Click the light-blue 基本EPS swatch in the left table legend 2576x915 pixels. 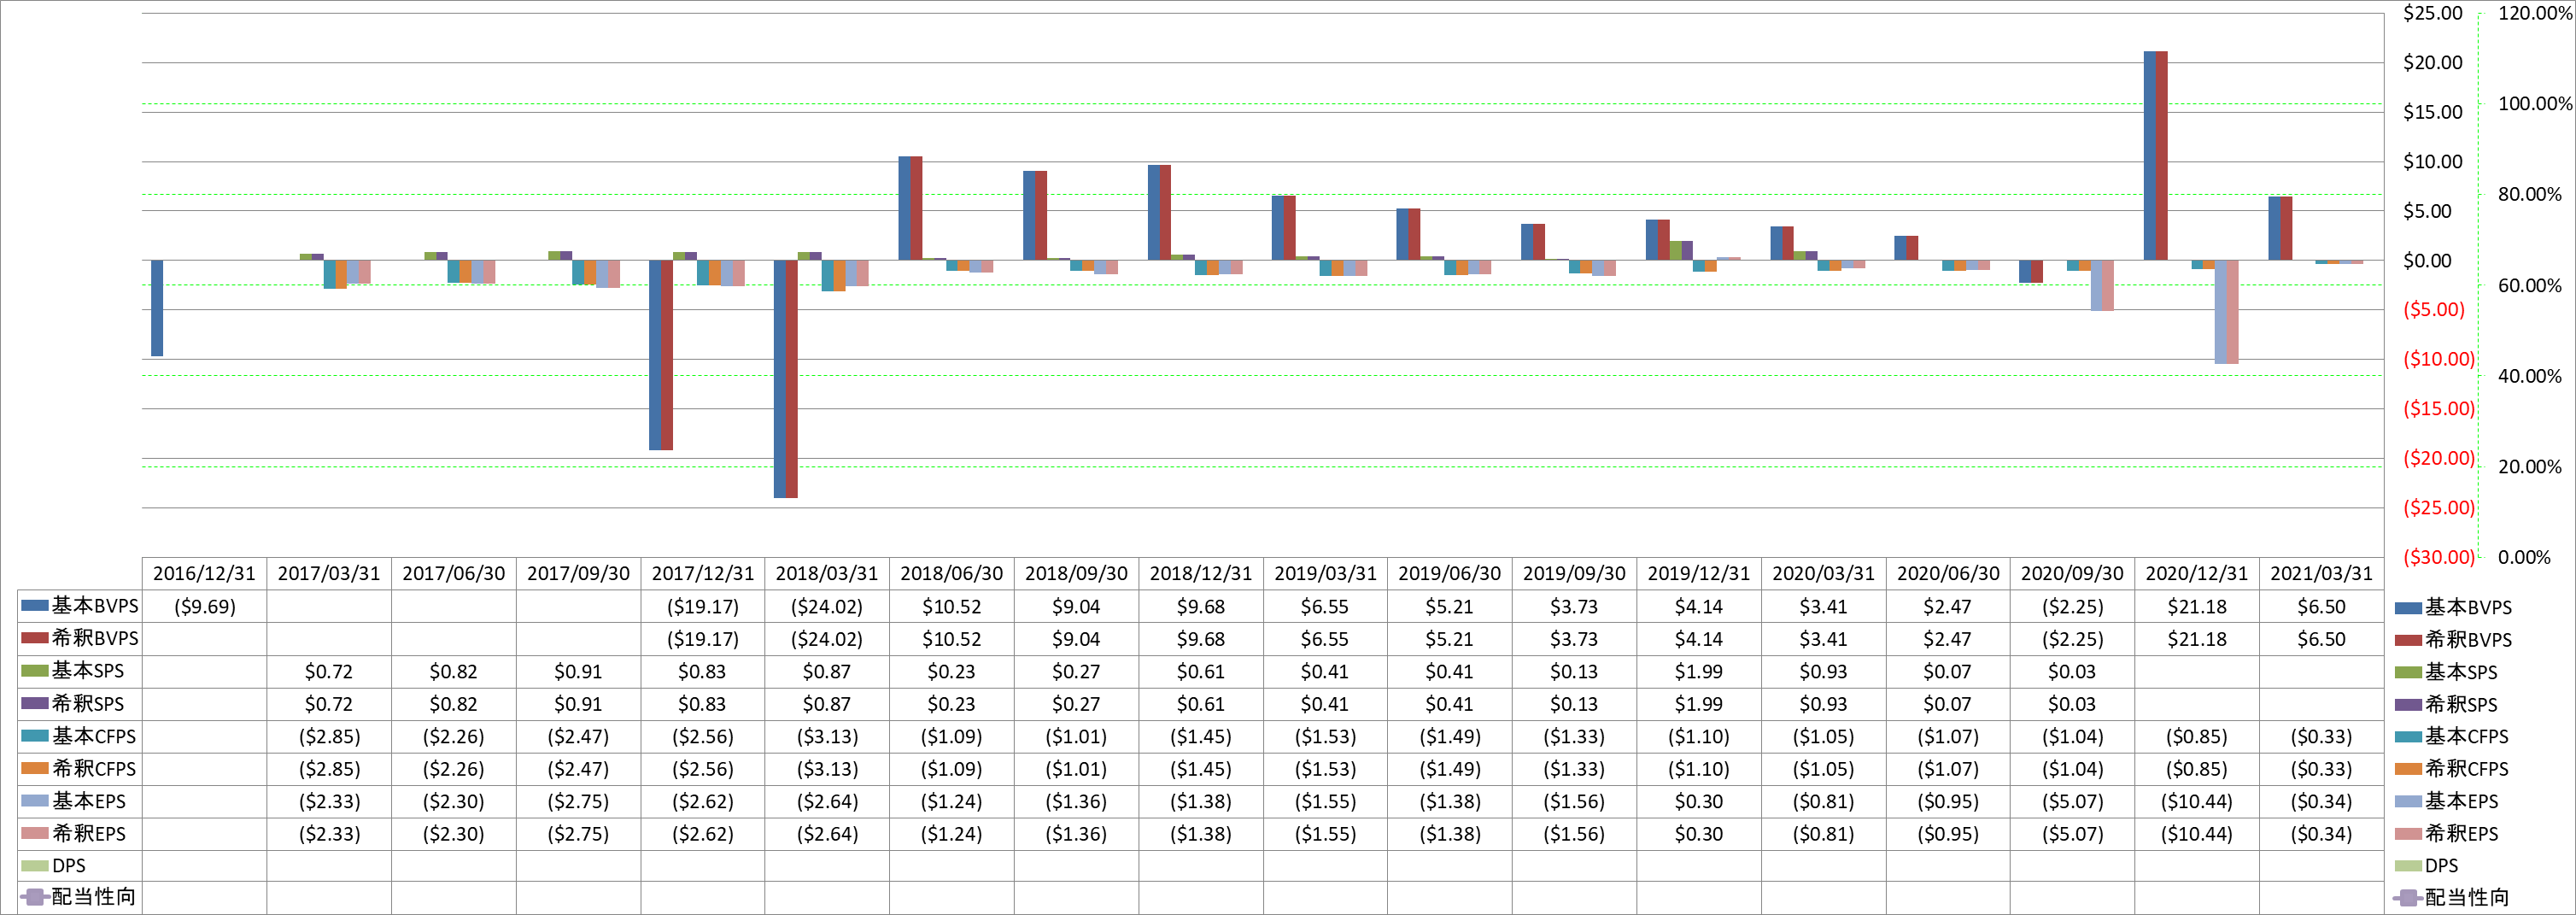tap(35, 800)
